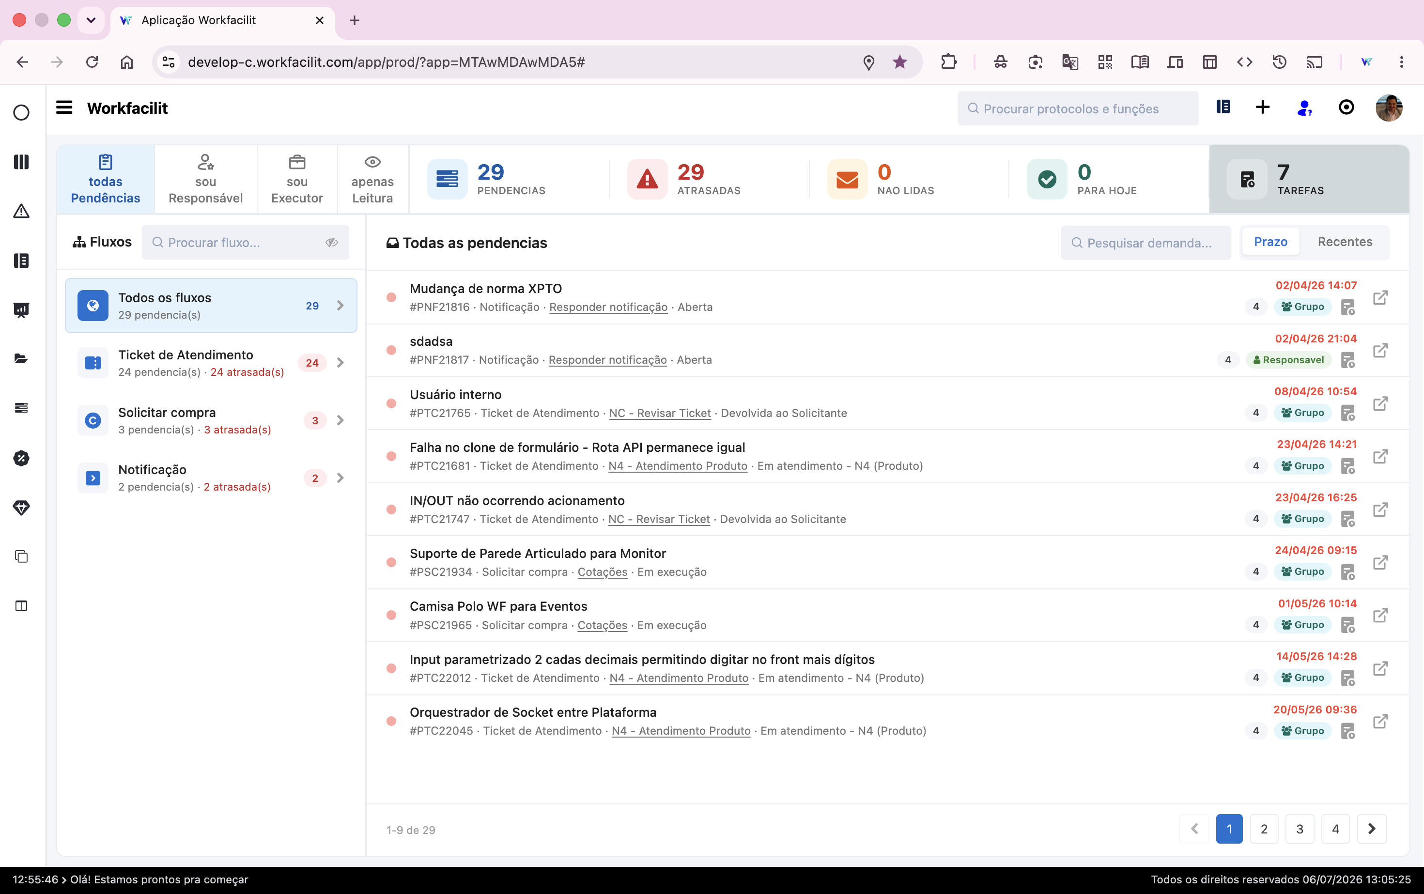Go to next page arrow in pagination
The height and width of the screenshot is (894, 1424).
coord(1371,829)
